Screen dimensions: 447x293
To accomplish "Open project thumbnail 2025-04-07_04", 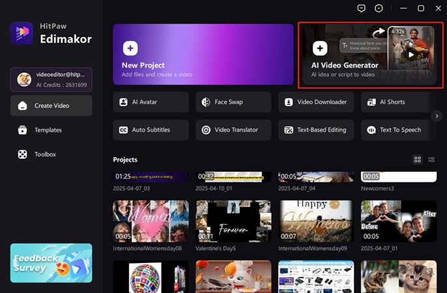I will coord(316,177).
